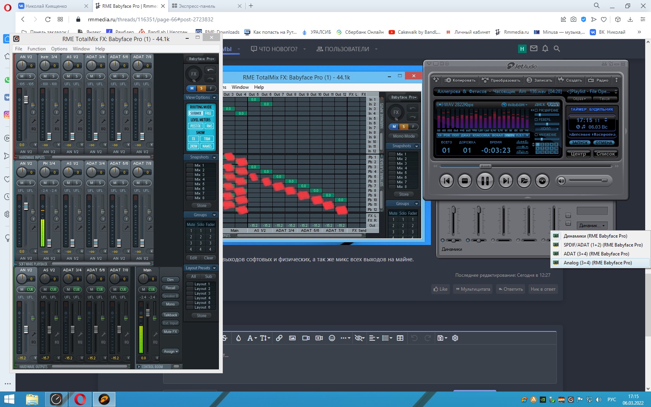Select SPDIF/ADAT (1+2) (RME Babyface Pro) output
The height and width of the screenshot is (407, 651).
(x=600, y=245)
